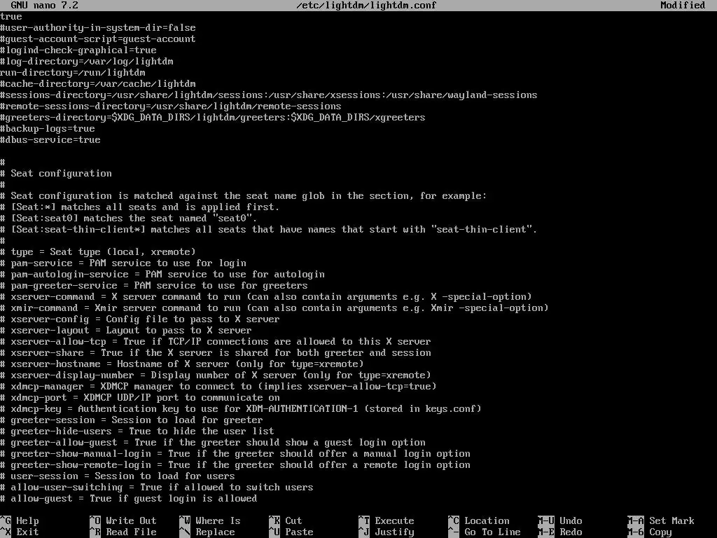Click the ^X Exit shortcut

20,532
